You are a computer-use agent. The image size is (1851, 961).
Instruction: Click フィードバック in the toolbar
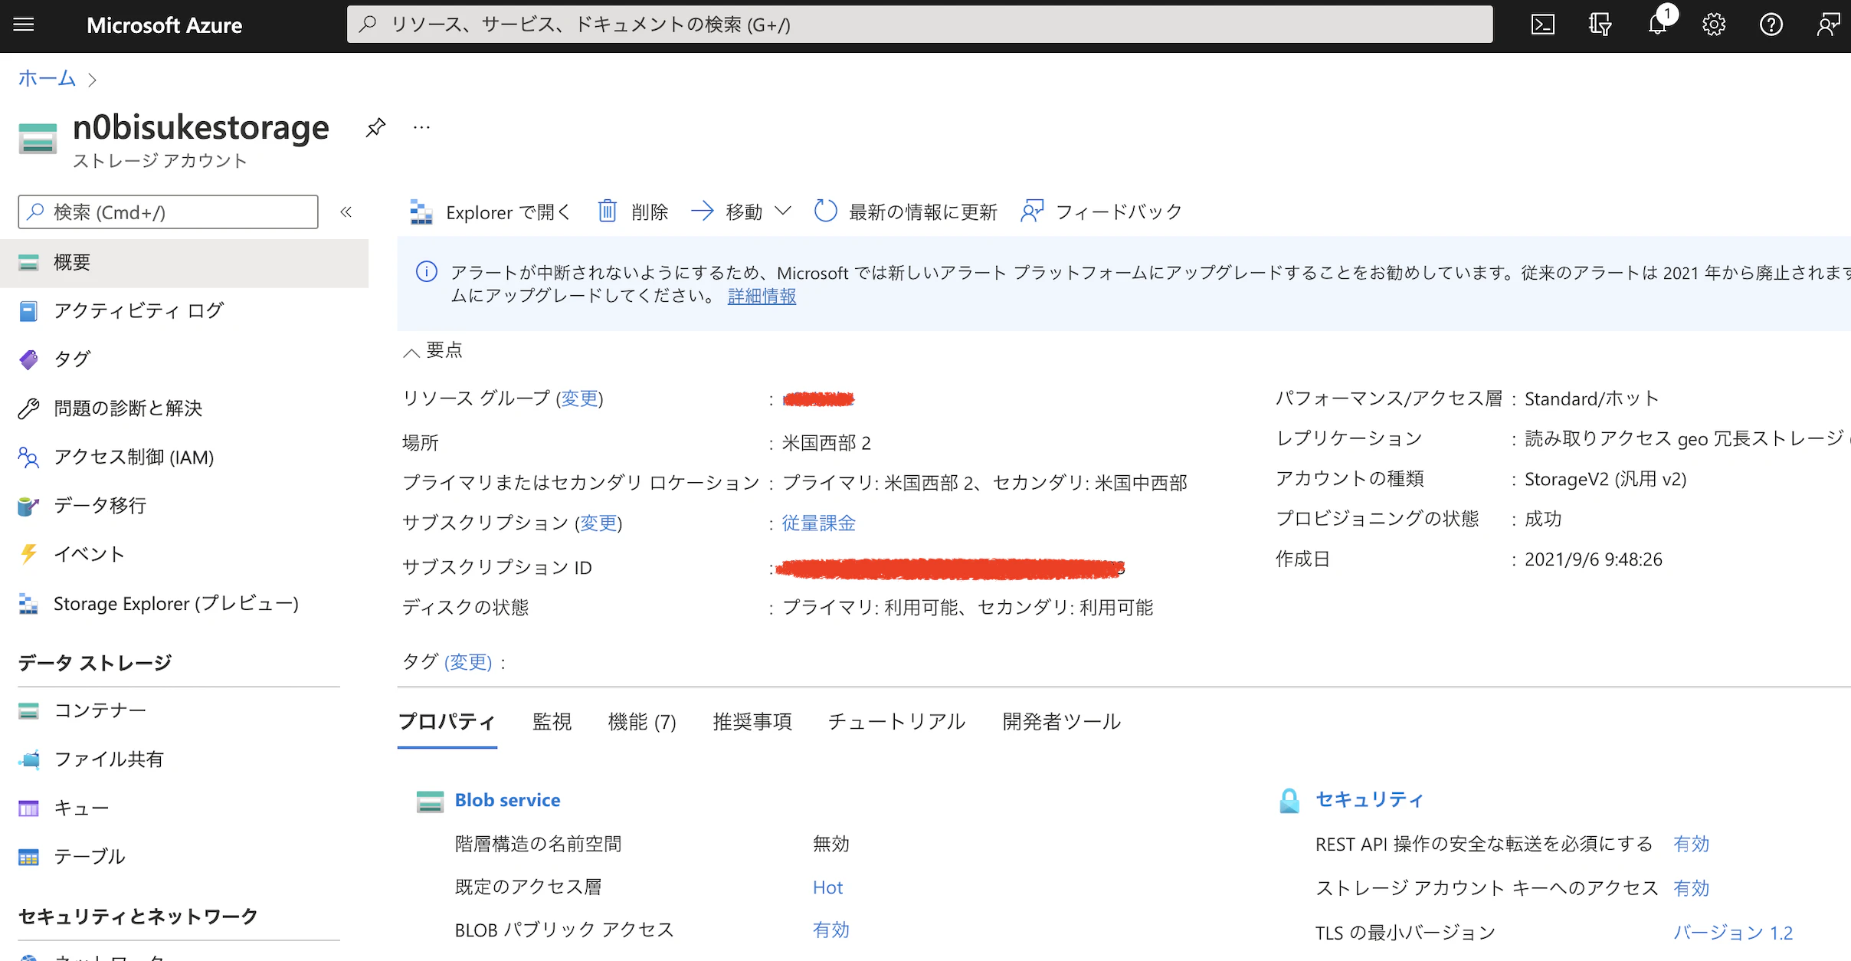click(x=1102, y=211)
